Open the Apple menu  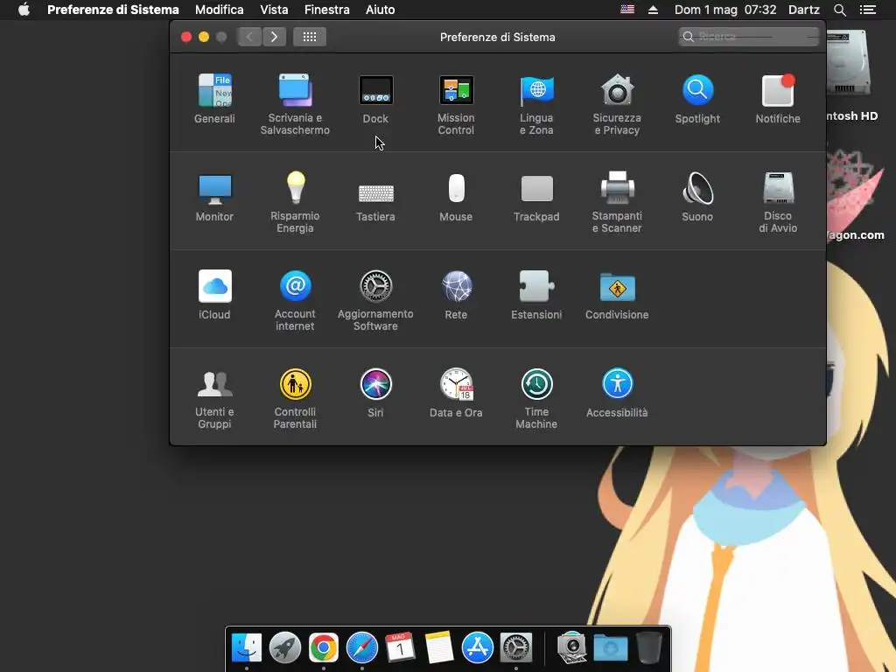(x=24, y=10)
